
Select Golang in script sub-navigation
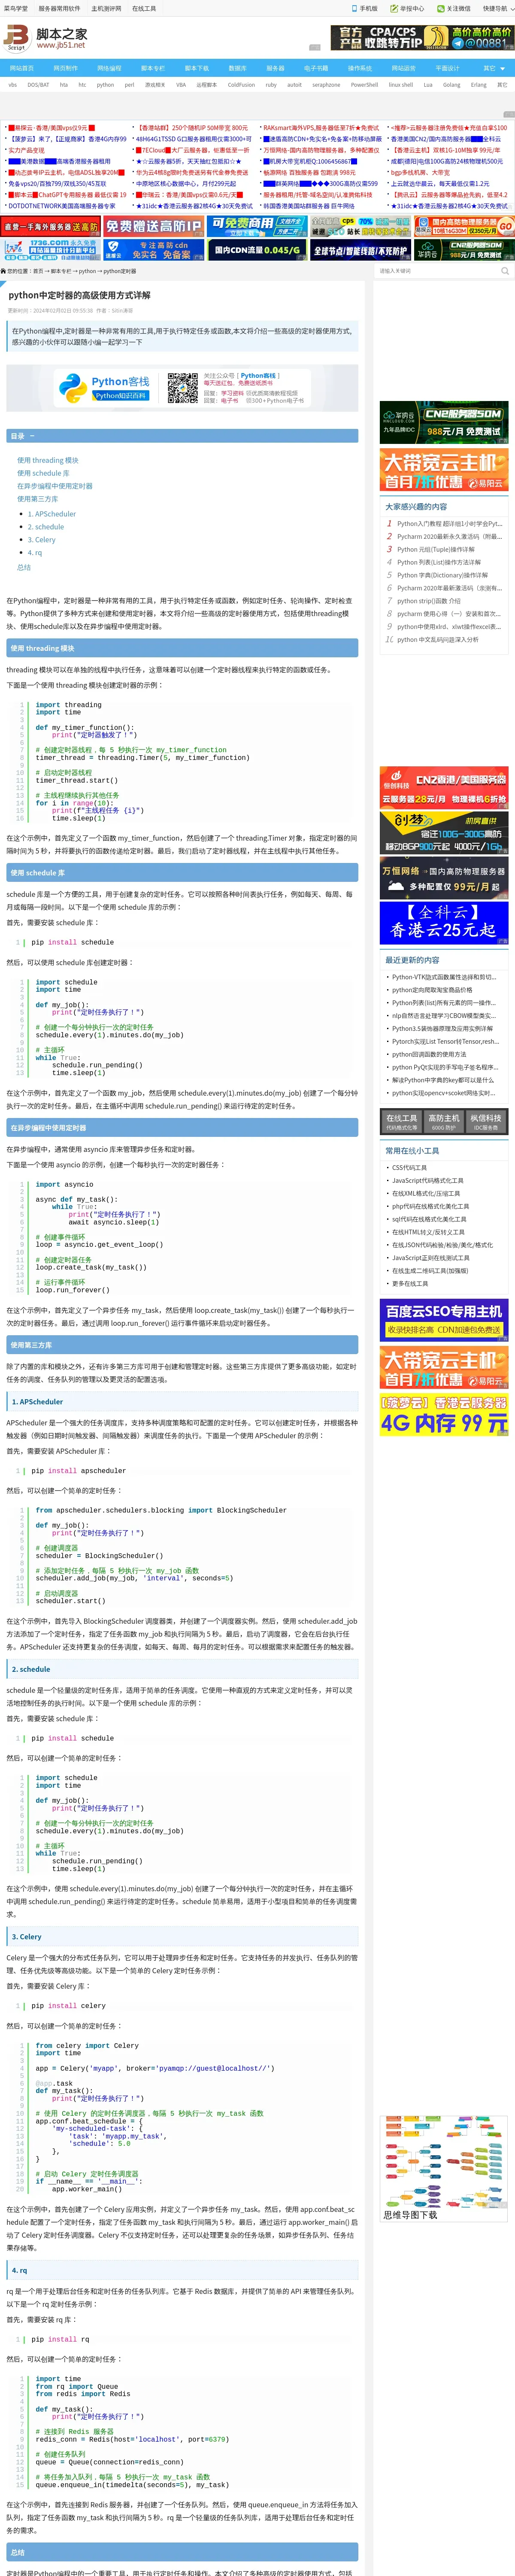452,85
